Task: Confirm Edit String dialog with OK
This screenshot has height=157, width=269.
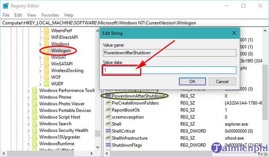Action: click(x=192, y=81)
